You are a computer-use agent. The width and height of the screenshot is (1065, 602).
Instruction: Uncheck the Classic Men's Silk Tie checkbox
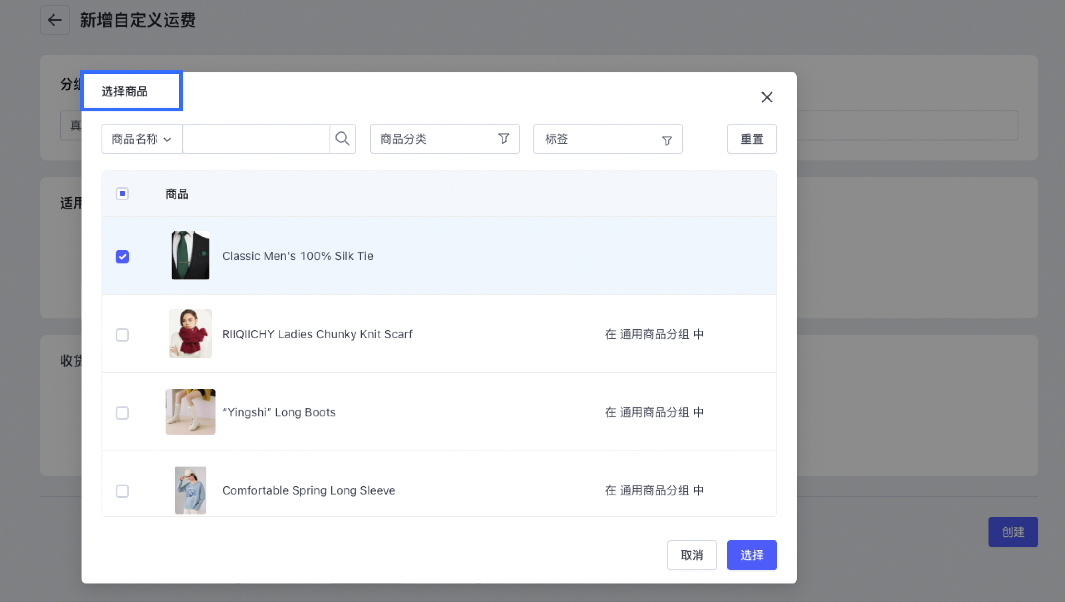click(x=122, y=257)
